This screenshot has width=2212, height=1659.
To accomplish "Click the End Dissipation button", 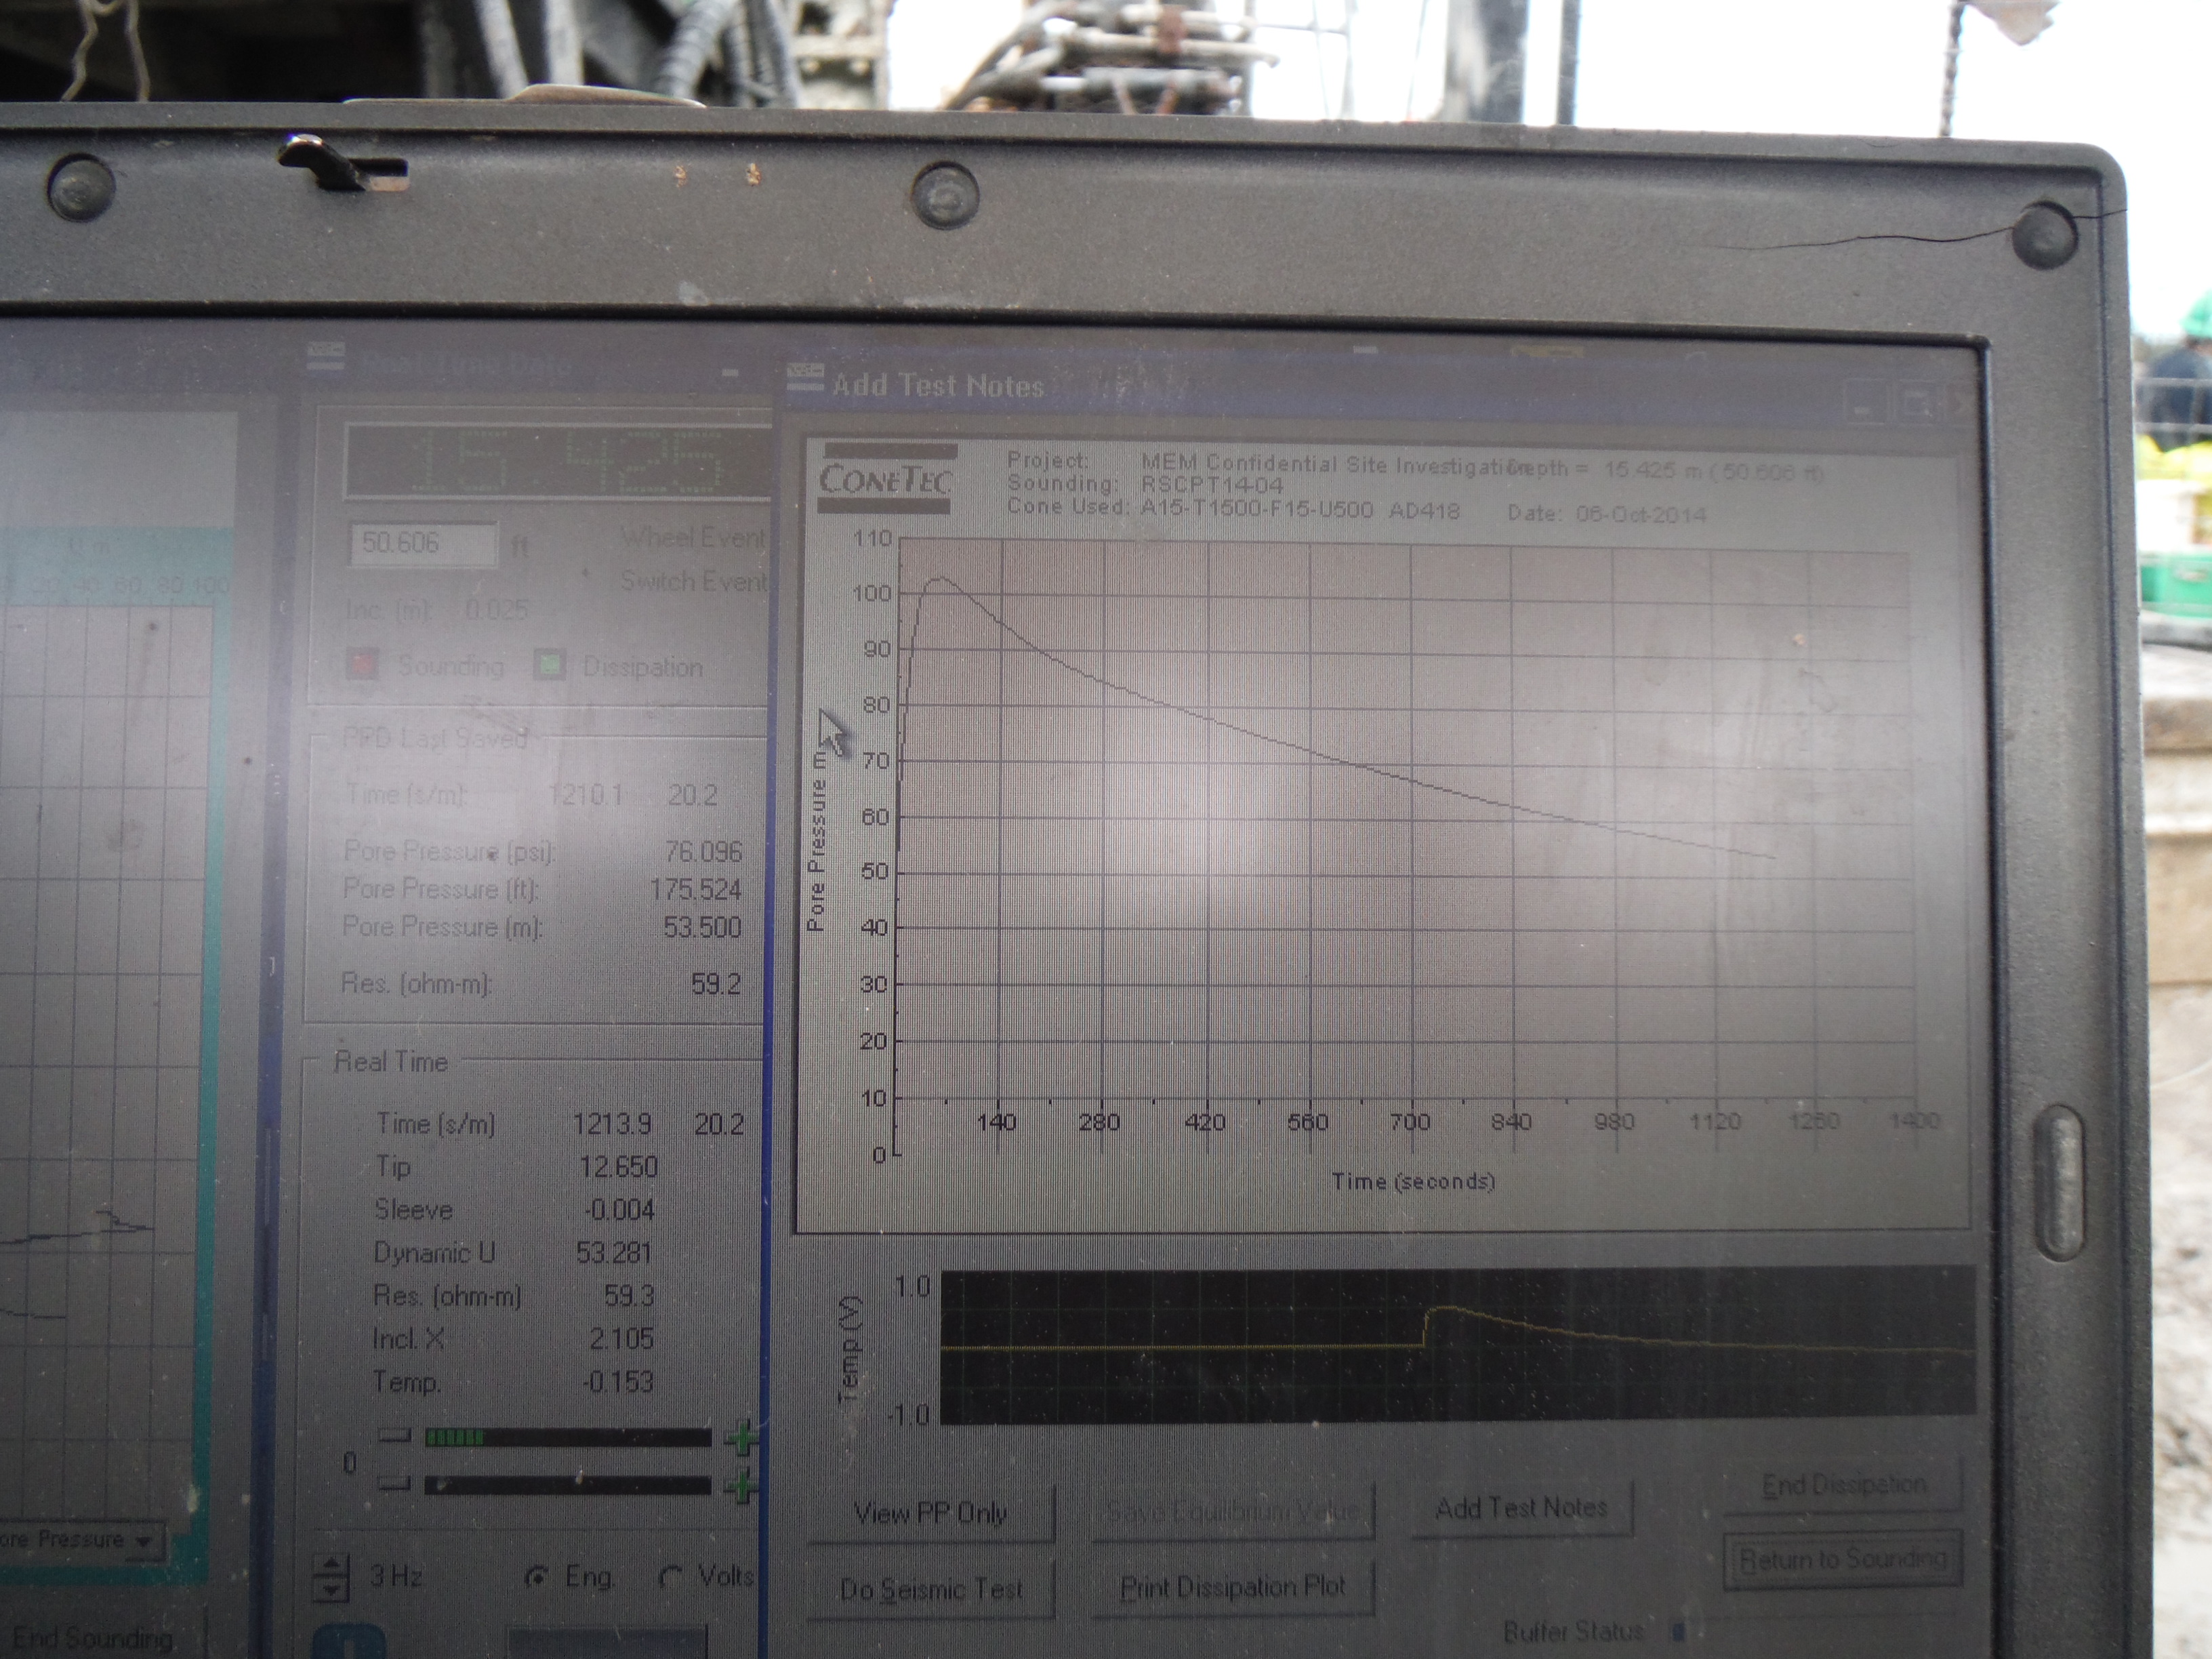I will [1843, 1485].
